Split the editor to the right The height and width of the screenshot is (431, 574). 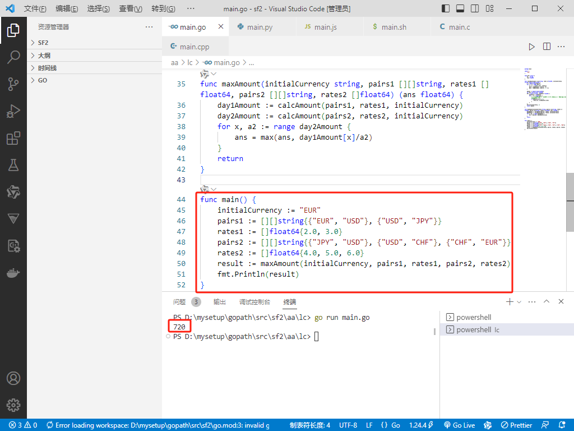(547, 47)
